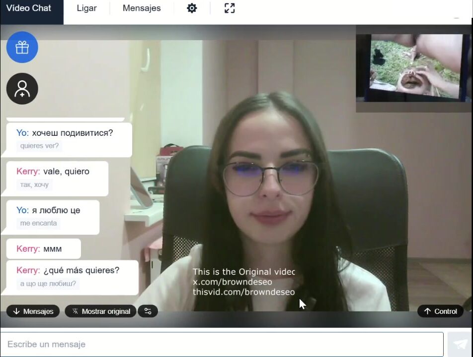Click the down arrow on the Mensajes button
Viewport: 473px width, 357px height.
(16, 311)
